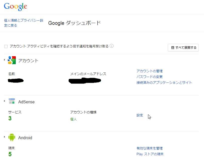Open the 有効な端末を管理 link
This screenshot has width=204, height=159.
click(x=150, y=148)
